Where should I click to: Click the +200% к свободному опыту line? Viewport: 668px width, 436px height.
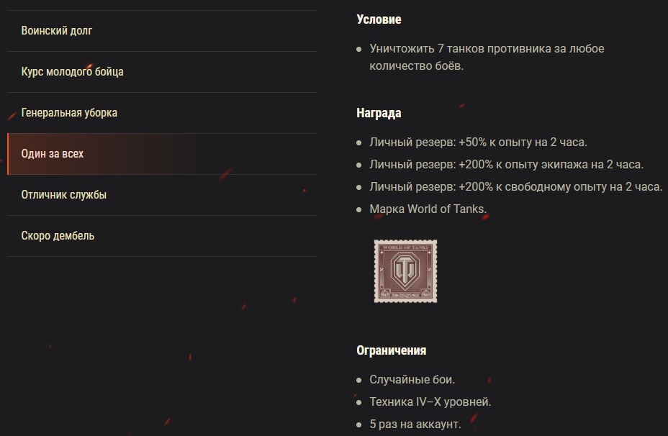point(515,187)
